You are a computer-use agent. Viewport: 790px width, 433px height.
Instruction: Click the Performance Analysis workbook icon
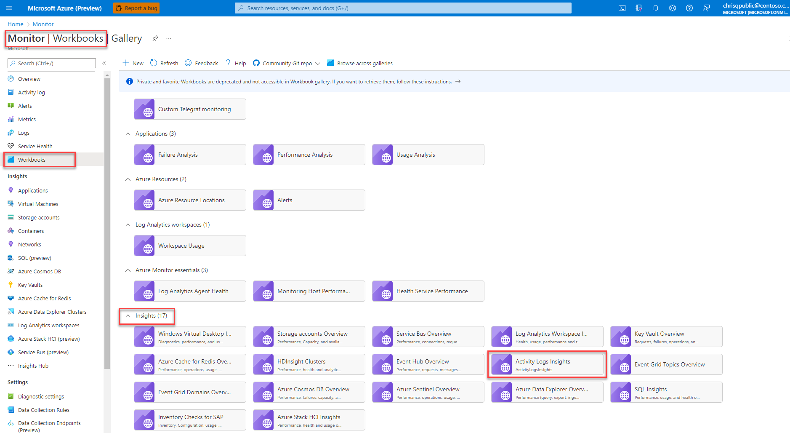263,155
